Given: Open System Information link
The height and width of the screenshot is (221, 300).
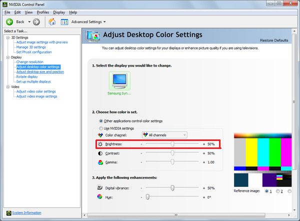Looking at the screenshot, I should (26, 213).
